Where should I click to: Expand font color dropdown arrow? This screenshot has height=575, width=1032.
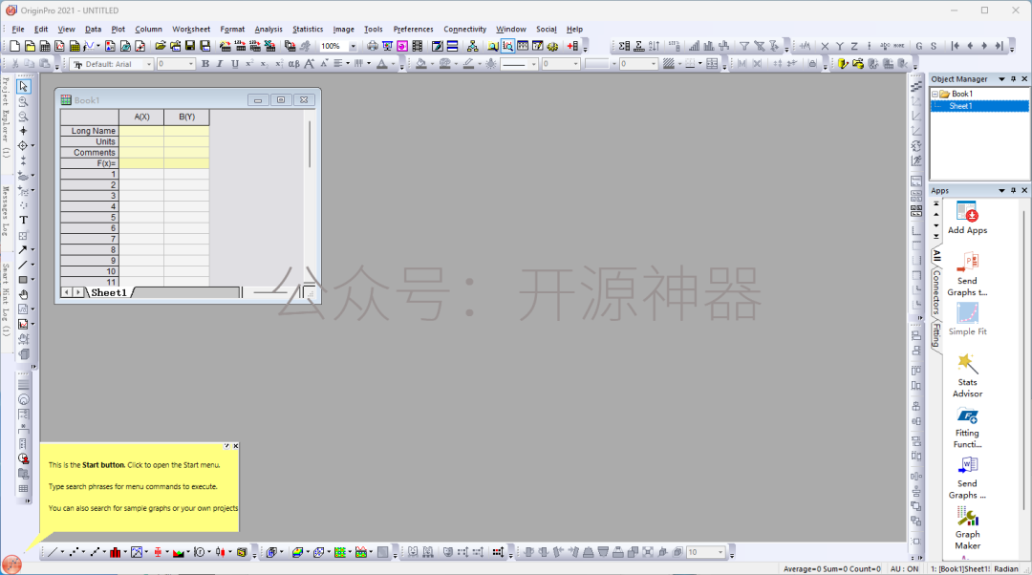394,64
